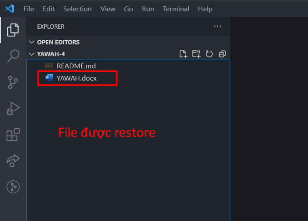Collapse all folders in Explorer
The image size is (308, 221).
223,54
